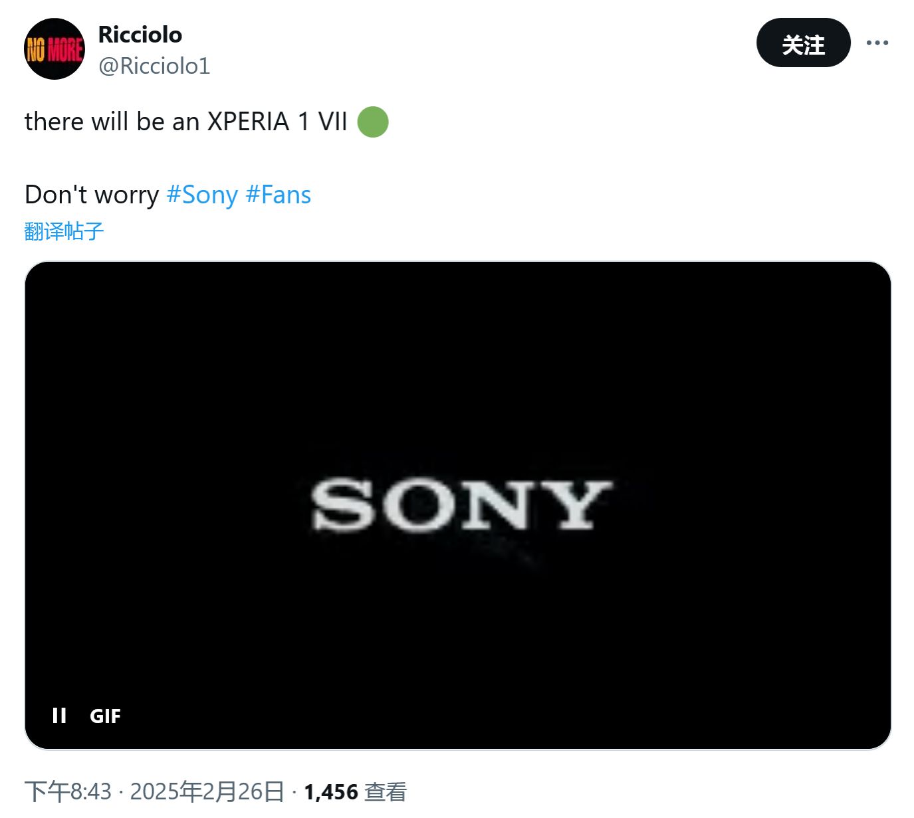Viewport: 914px width, 818px height.
Task: Click the SONY logo in the GIF
Action: [x=461, y=505]
